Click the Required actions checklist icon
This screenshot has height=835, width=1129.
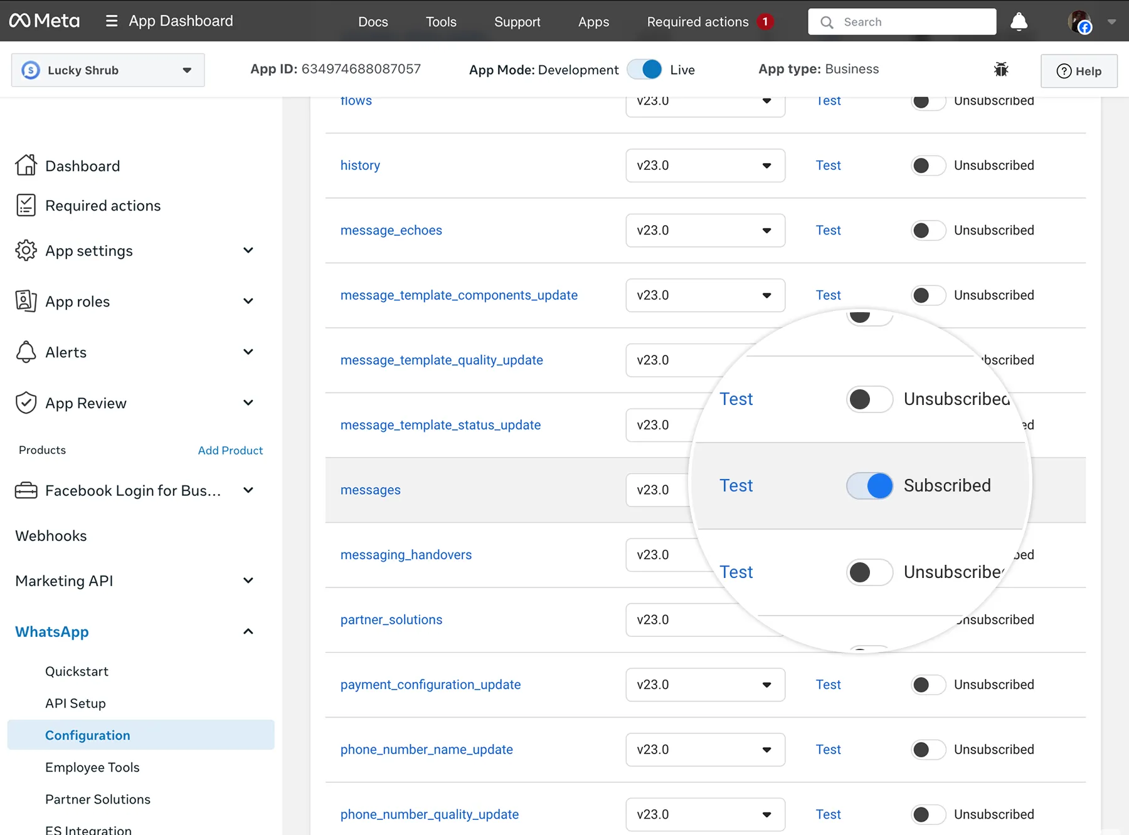26,206
